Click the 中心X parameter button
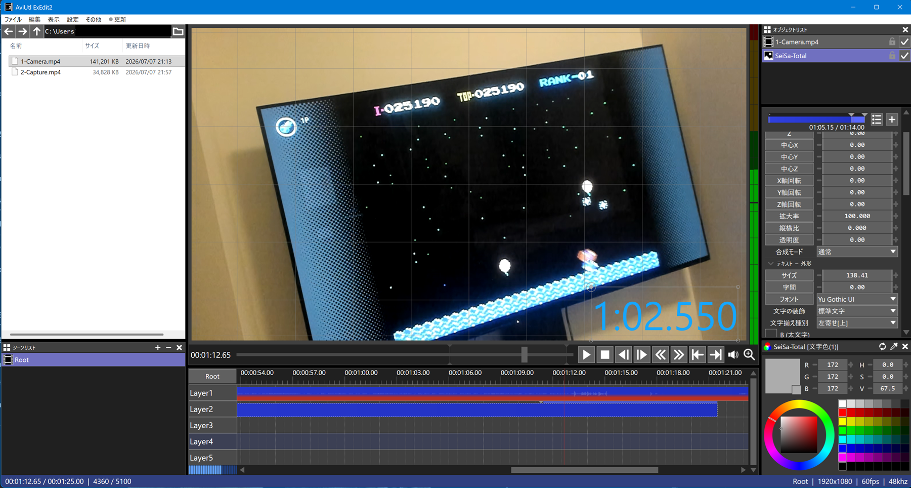911x488 pixels. pos(789,145)
